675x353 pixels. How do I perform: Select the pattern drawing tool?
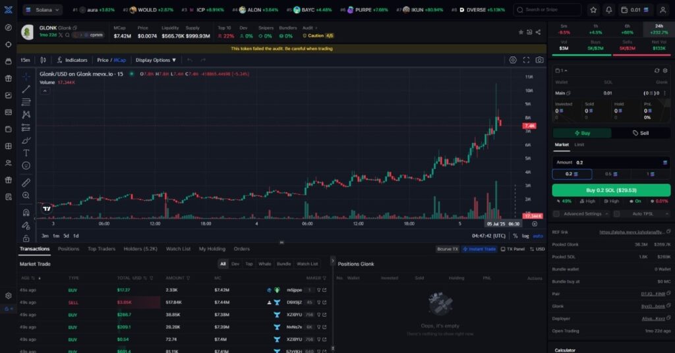pyautogui.click(x=26, y=115)
